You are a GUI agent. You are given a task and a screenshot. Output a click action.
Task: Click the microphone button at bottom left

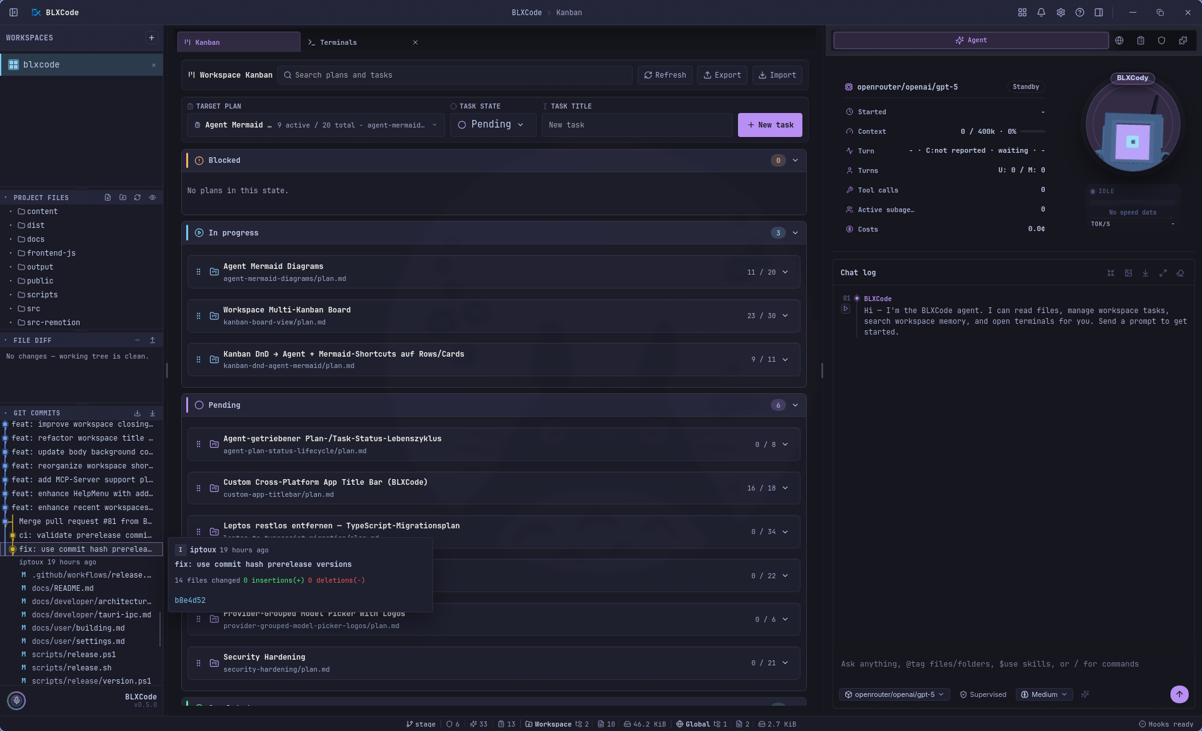(16, 700)
